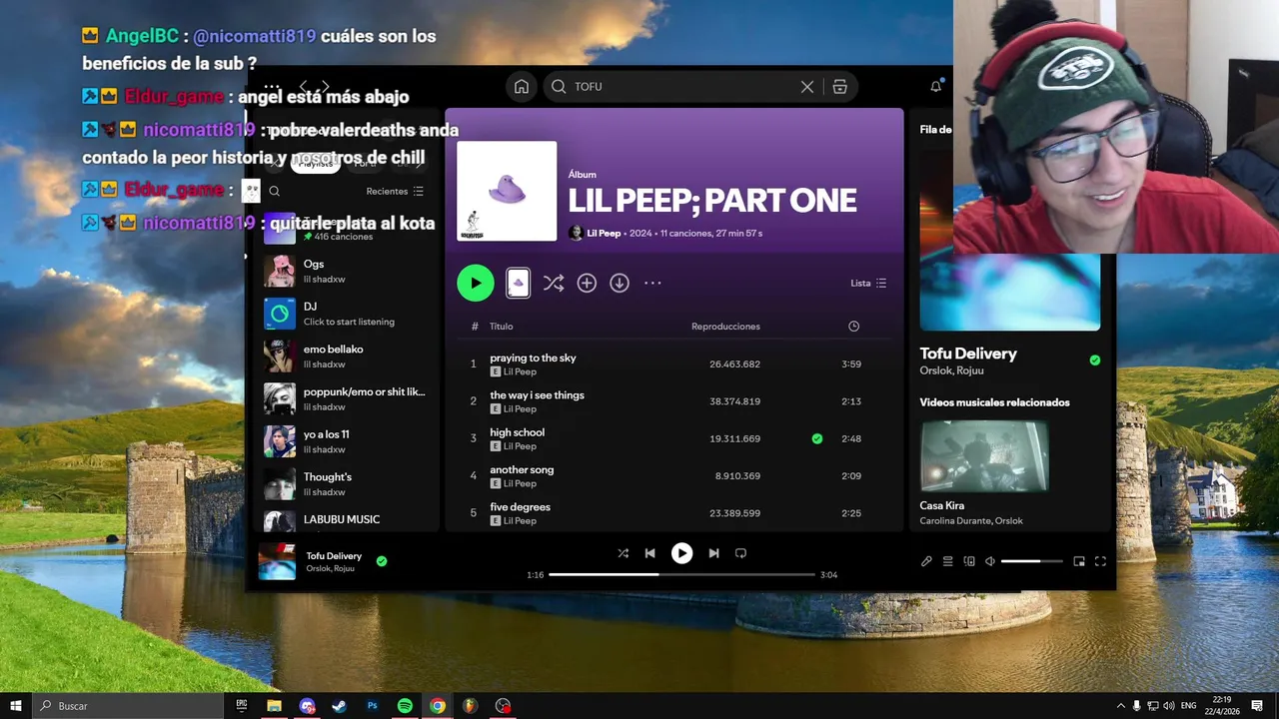Show lyrics with microphone icon

click(926, 561)
